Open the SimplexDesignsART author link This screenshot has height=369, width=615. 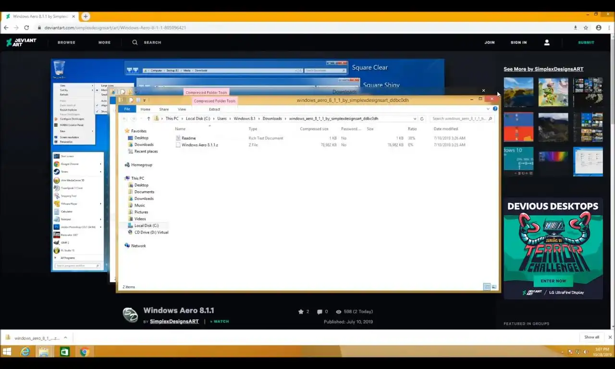[x=174, y=321]
